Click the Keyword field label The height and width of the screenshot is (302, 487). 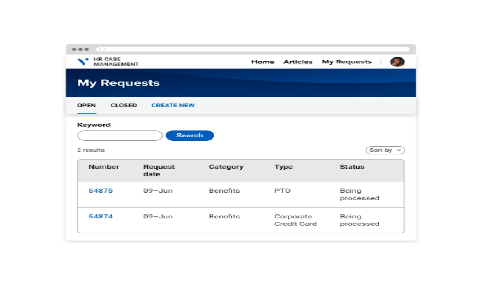(x=94, y=125)
